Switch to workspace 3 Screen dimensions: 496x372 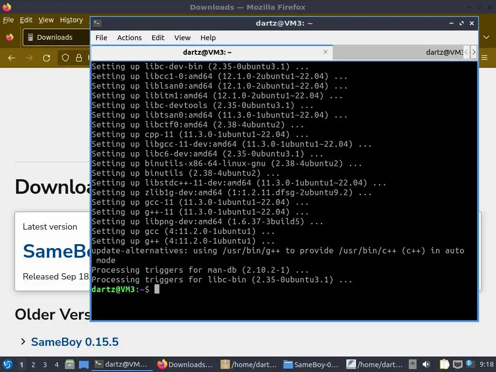45,365
